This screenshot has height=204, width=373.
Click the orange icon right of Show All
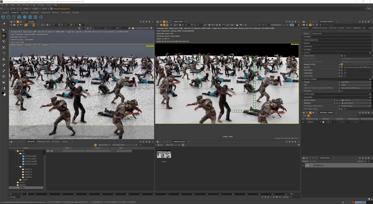183,145
